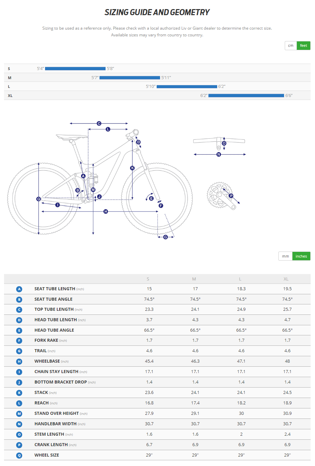Click the E head tube angle icon
Viewport: 315px width, 466px height.
(x=19, y=330)
